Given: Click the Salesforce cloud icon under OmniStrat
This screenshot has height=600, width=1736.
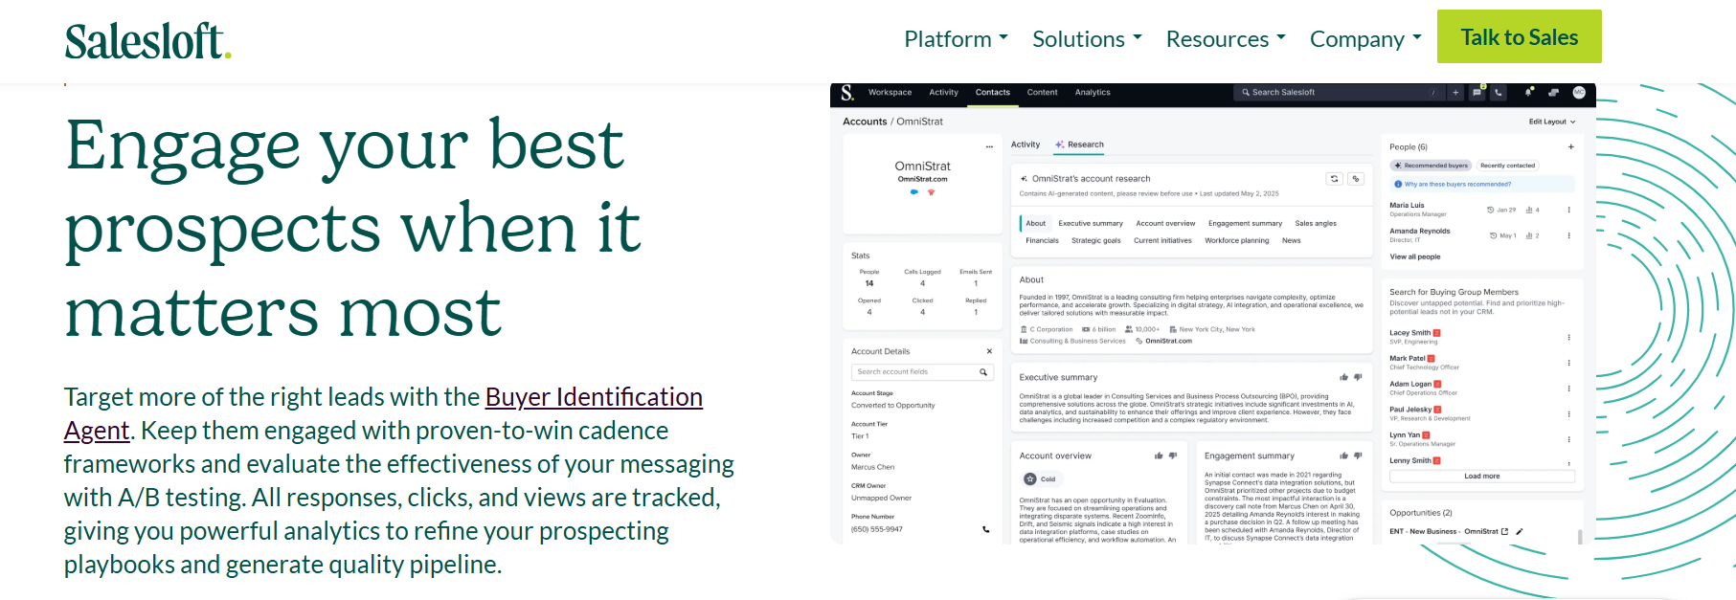Looking at the screenshot, I should (914, 192).
